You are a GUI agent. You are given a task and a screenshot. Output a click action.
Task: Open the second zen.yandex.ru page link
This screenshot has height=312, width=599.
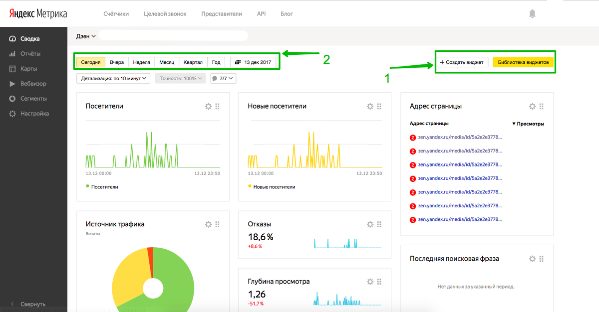tap(460, 151)
